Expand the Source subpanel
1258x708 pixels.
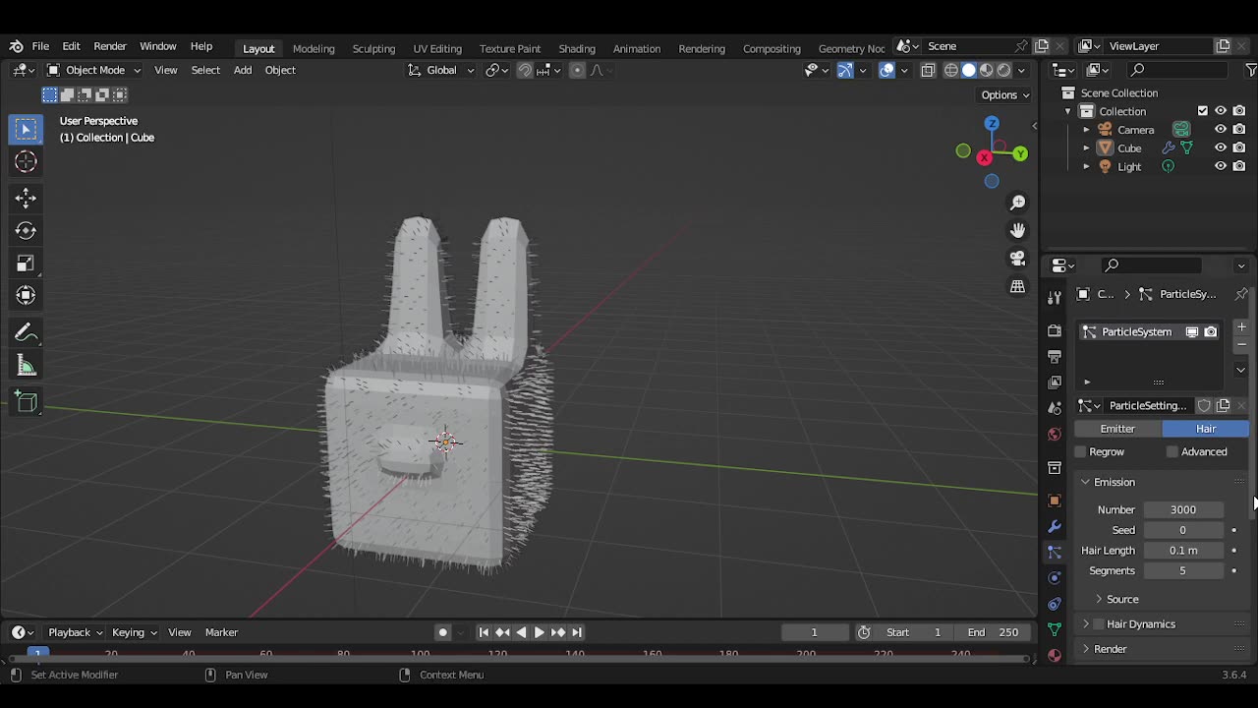tap(1122, 599)
